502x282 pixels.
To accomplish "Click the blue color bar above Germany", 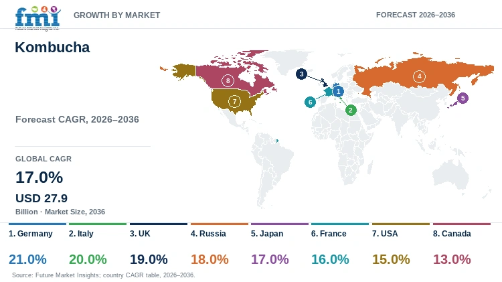I will click(x=37, y=224).
